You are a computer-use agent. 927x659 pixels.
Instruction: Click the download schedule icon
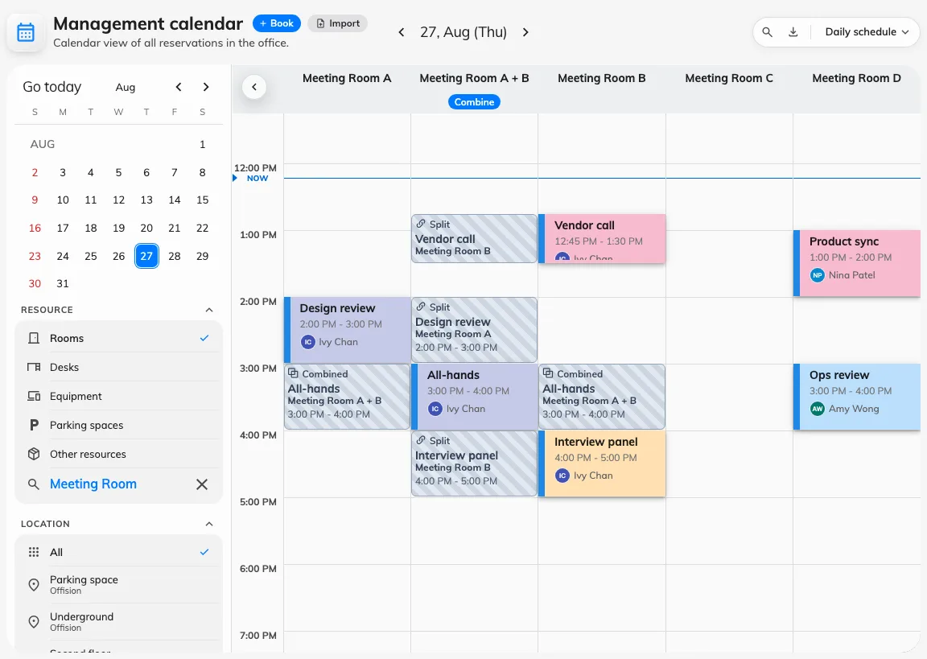(793, 32)
